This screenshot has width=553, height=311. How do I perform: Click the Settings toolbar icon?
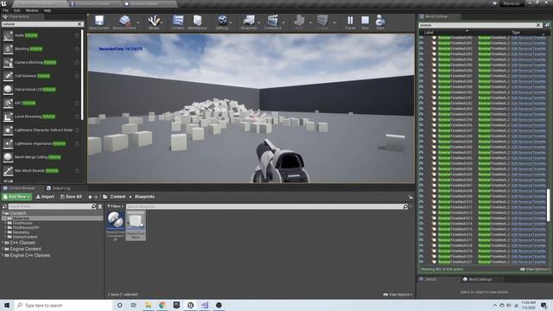click(x=222, y=21)
